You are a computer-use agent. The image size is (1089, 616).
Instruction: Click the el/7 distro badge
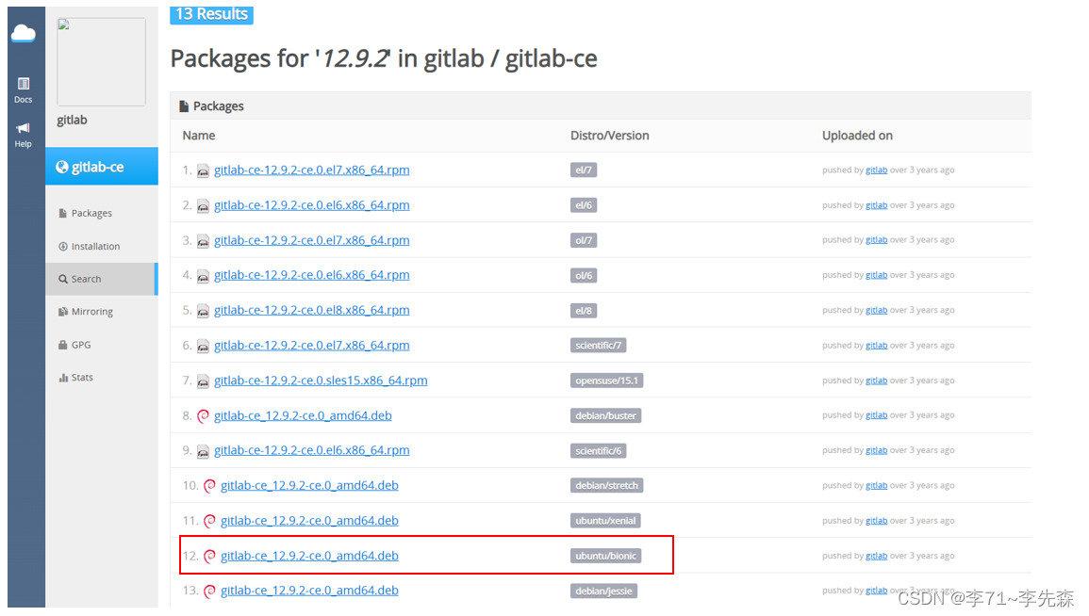(x=584, y=170)
